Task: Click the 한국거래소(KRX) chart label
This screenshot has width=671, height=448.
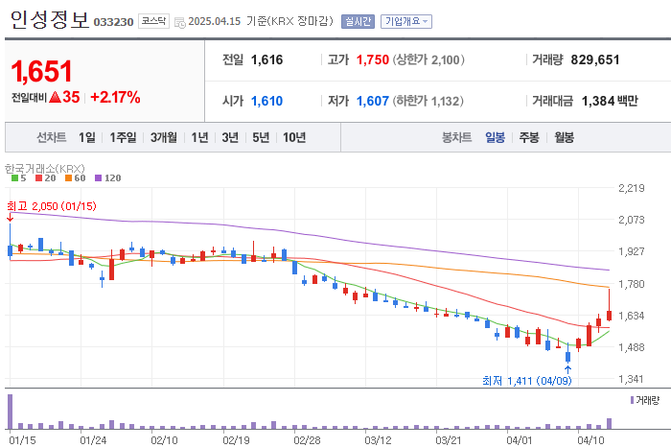Action: click(x=45, y=168)
